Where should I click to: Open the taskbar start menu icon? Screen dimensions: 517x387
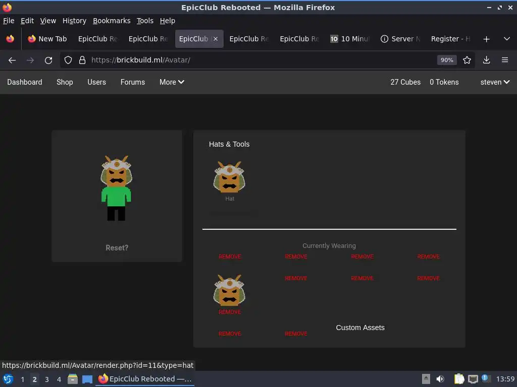(8, 379)
